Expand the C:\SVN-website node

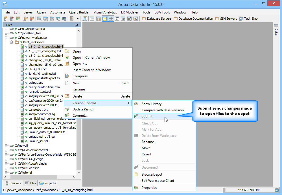tap(6, 168)
